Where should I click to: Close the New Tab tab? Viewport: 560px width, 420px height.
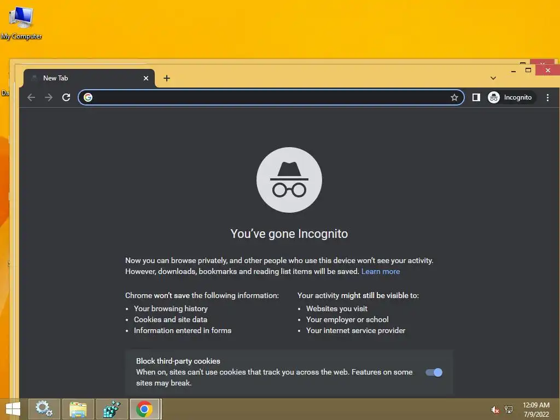(145, 78)
